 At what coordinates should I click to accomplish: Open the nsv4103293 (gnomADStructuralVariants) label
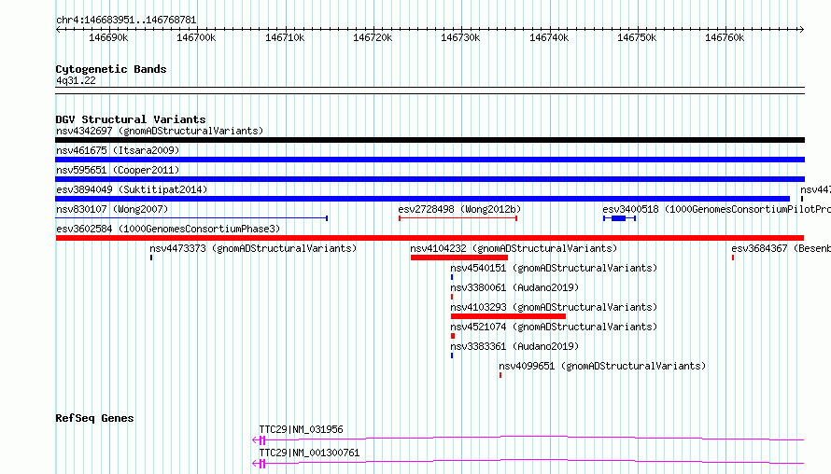tap(554, 307)
